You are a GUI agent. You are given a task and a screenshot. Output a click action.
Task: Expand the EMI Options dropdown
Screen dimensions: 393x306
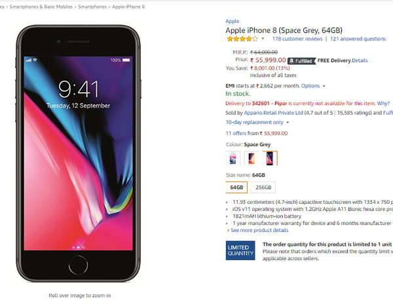[x=313, y=86]
